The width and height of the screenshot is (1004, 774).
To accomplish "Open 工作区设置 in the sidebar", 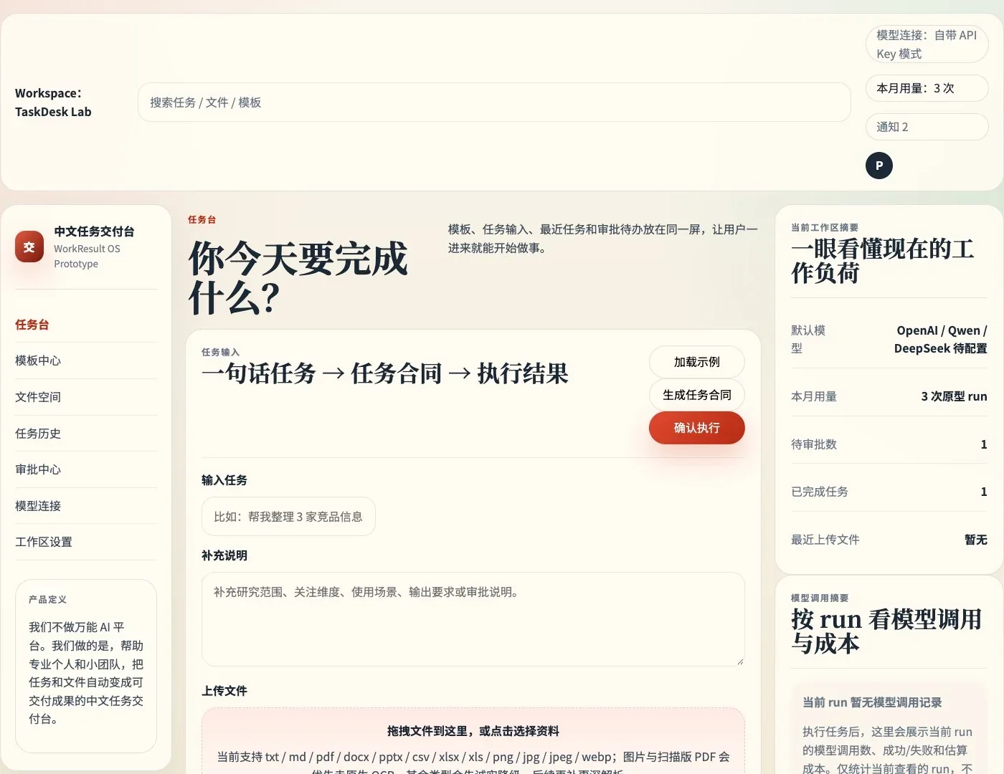I will coord(86,542).
